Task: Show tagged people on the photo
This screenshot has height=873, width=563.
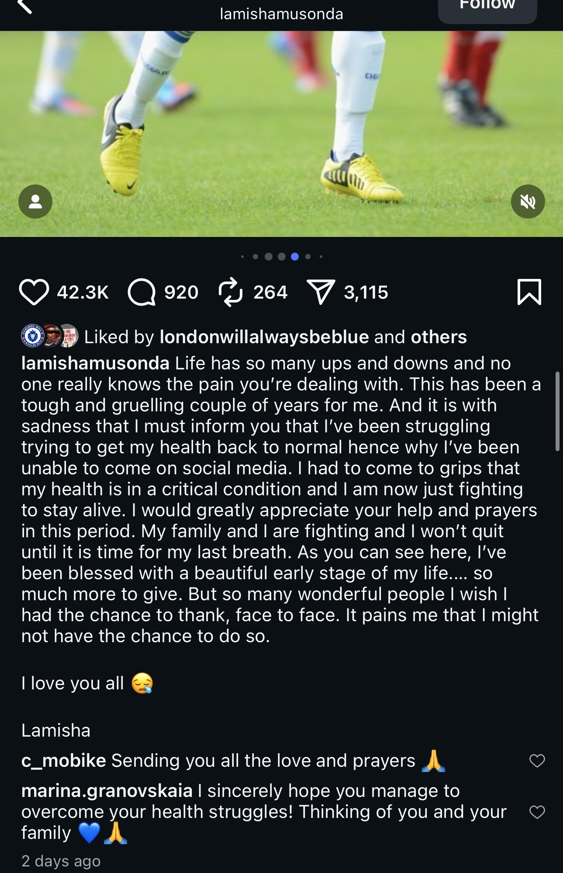Action: [35, 202]
